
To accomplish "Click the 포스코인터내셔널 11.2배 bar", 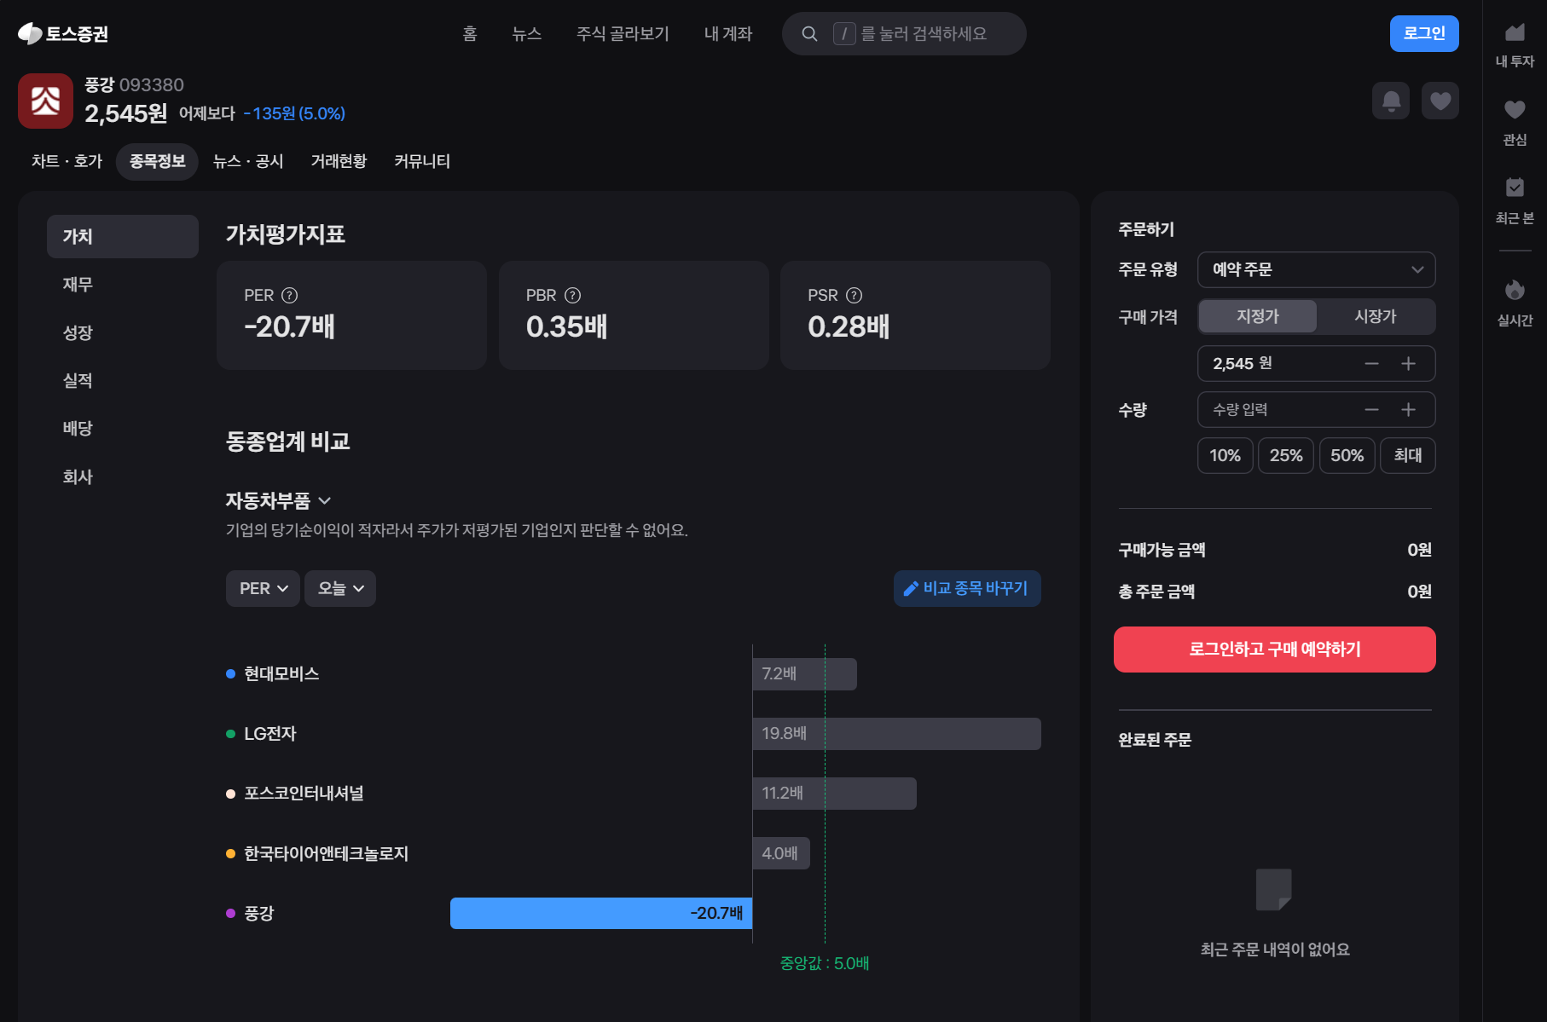I will 835,794.
